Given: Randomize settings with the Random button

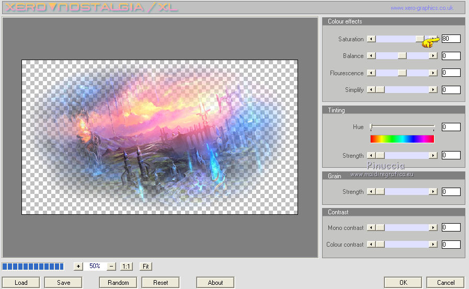Looking at the screenshot, I should click(118, 282).
